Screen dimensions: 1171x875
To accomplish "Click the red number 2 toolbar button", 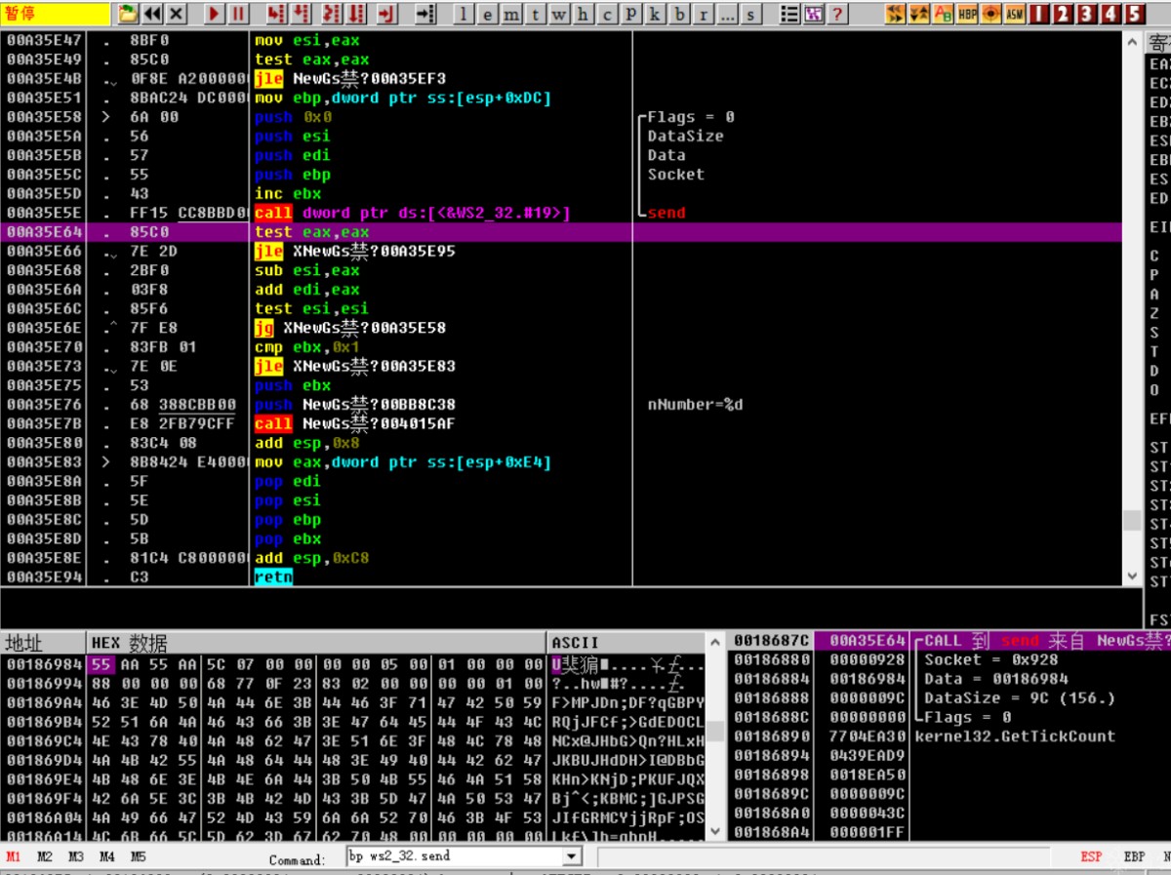I will pos(1062,14).
